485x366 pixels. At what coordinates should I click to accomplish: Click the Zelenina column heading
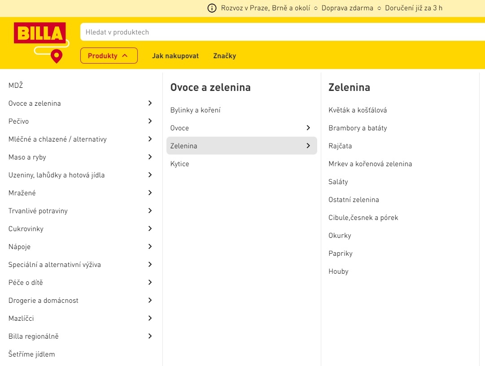tap(349, 87)
